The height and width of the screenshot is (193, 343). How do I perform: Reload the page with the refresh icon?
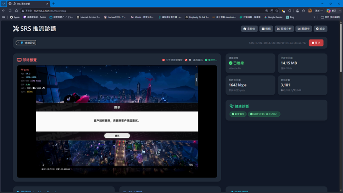(10, 11)
